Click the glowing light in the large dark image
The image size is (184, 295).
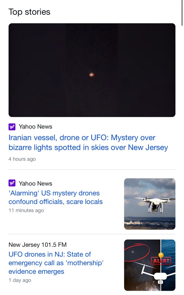92,75
